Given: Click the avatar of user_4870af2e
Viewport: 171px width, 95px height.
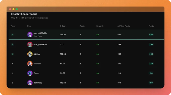Looking at the screenshot, I should tap(30, 35).
